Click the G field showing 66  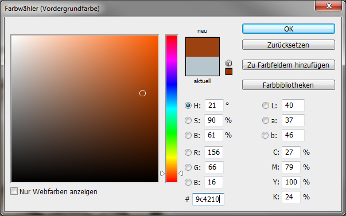(214, 167)
